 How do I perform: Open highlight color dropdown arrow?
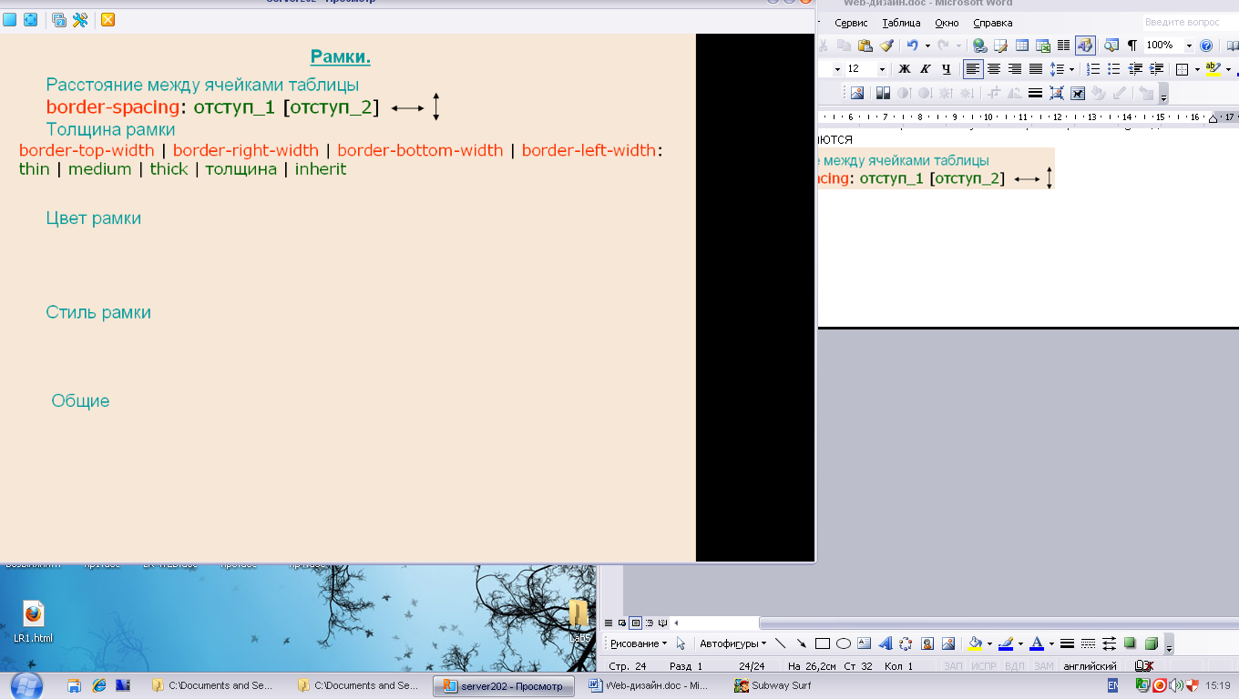(x=1228, y=68)
